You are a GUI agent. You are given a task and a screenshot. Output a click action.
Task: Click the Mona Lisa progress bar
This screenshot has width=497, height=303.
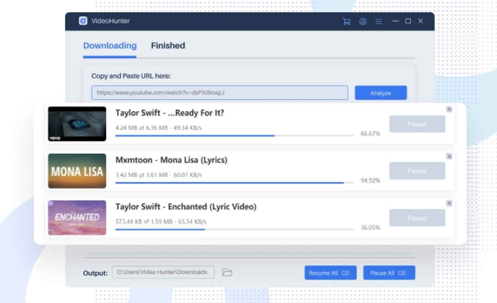click(234, 183)
